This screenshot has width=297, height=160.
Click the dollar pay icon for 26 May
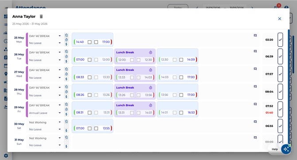pos(66,61)
